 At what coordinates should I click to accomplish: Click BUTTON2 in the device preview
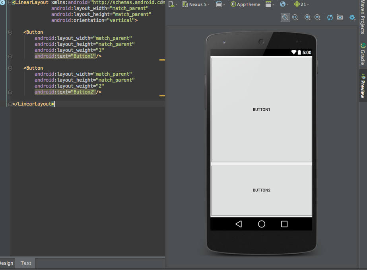tap(261, 190)
